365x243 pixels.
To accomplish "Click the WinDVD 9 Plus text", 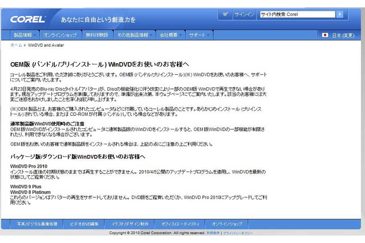I will (x=26, y=187).
